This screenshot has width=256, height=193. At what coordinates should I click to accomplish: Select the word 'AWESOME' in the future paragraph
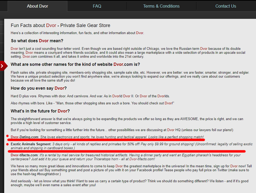click(189, 119)
